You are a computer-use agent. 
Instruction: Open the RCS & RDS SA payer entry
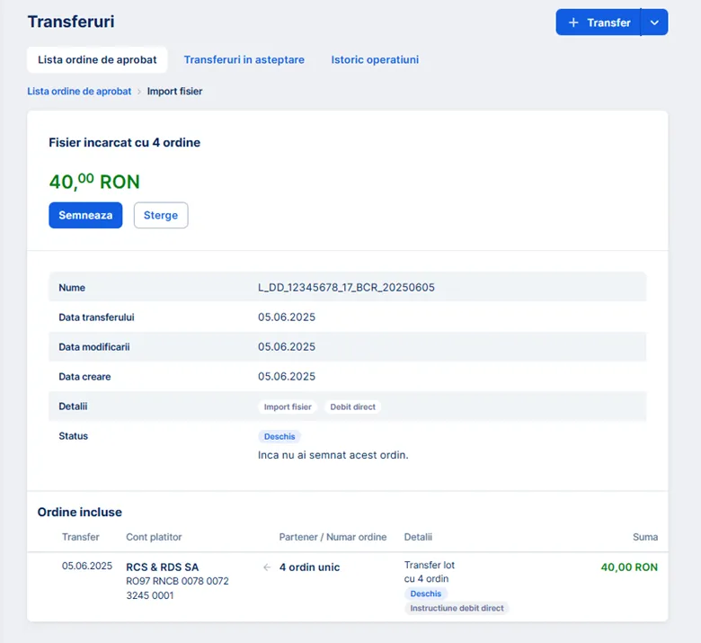[x=163, y=567]
